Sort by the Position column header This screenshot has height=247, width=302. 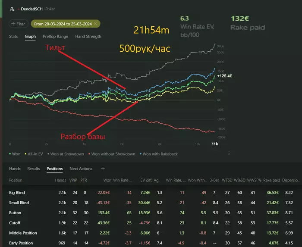point(16,180)
